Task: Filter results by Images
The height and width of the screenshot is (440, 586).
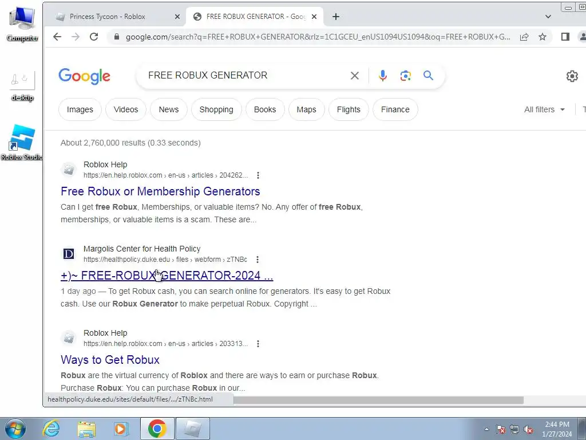Action: click(80, 109)
